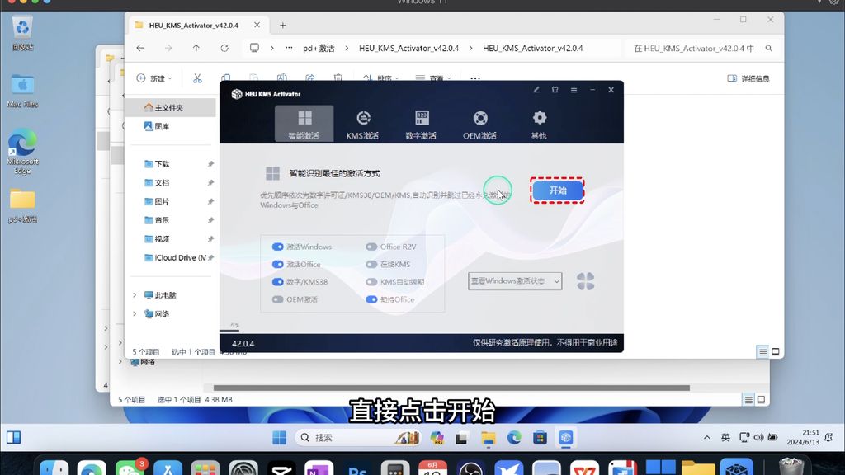Open the hamburger menu in activator title bar
The width and height of the screenshot is (845, 475).
tap(574, 90)
